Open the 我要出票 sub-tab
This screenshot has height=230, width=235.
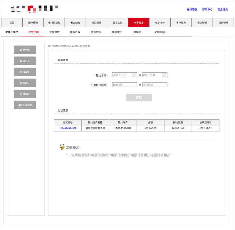click(33, 32)
